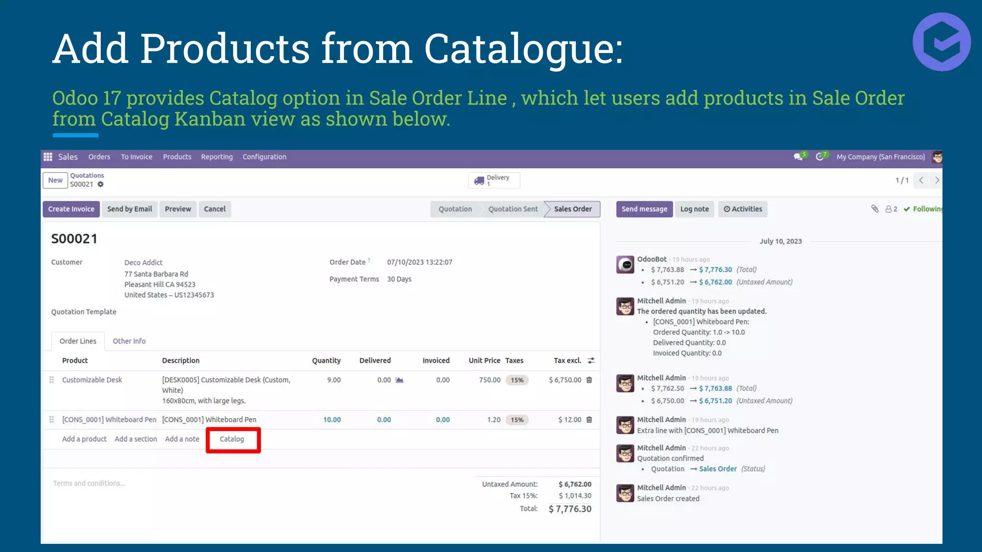Click the Order Date value 07/10/2023 13:22:07

pyautogui.click(x=420, y=262)
